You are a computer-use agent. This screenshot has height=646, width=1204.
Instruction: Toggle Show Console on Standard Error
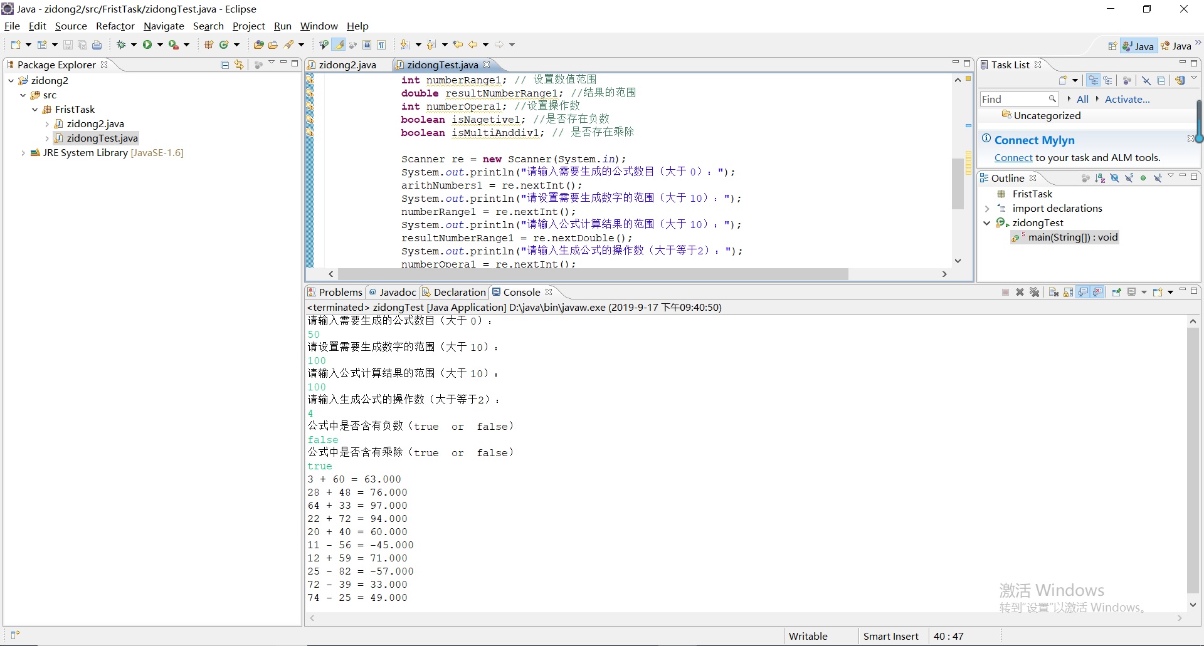click(x=1097, y=292)
